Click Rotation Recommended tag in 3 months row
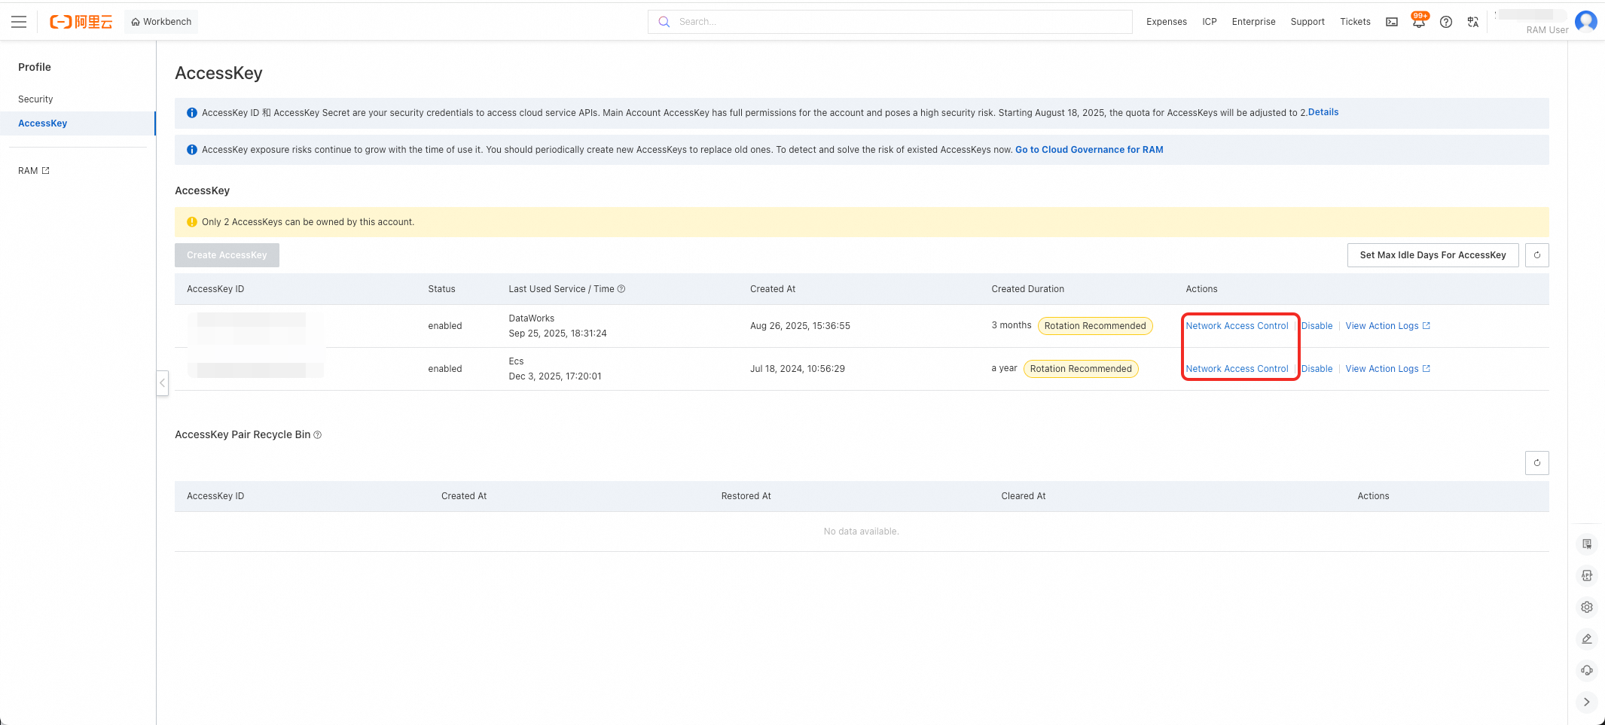Viewport: 1605px width, 725px height. [x=1095, y=326]
